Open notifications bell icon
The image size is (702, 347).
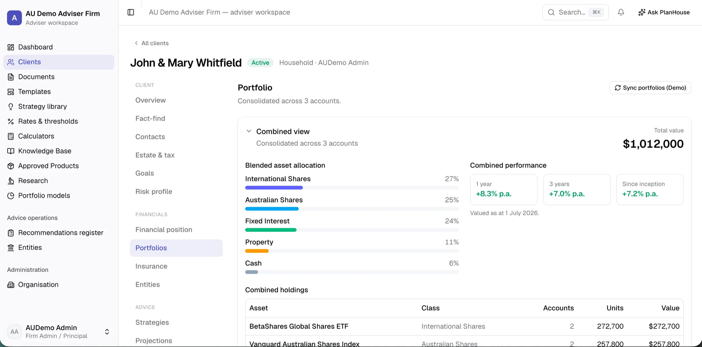621,12
